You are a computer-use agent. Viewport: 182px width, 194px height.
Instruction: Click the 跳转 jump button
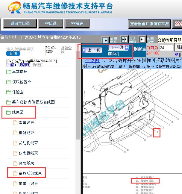click(x=178, y=47)
